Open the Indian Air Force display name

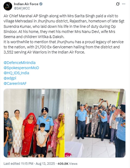coord(26,4)
